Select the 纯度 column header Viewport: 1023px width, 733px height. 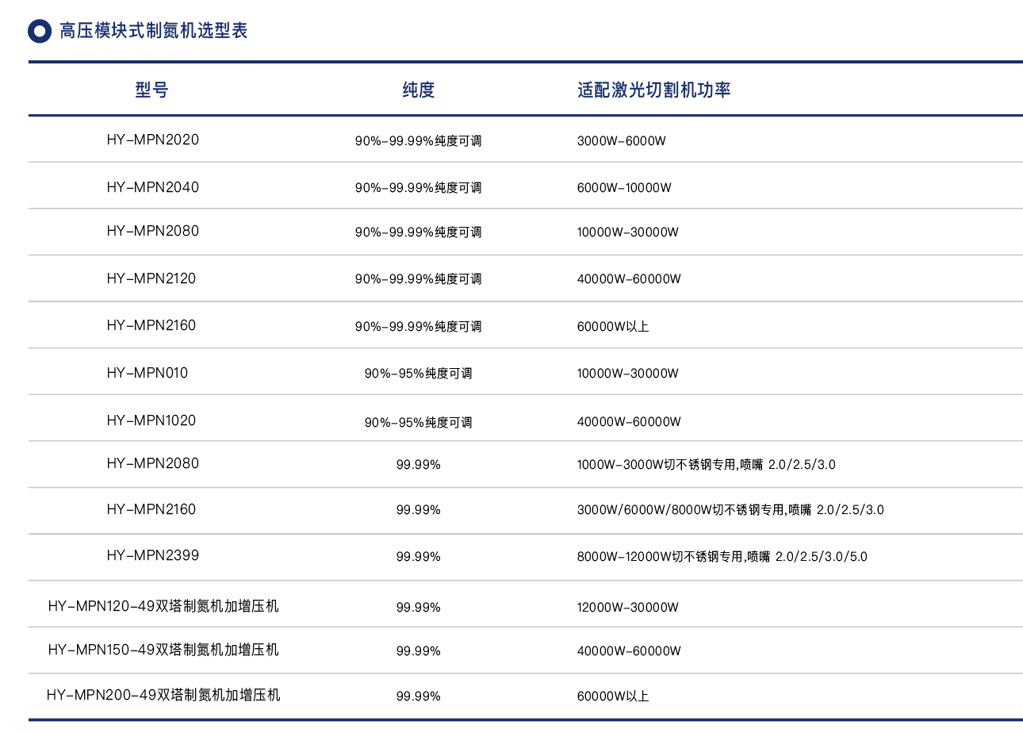[x=418, y=90]
